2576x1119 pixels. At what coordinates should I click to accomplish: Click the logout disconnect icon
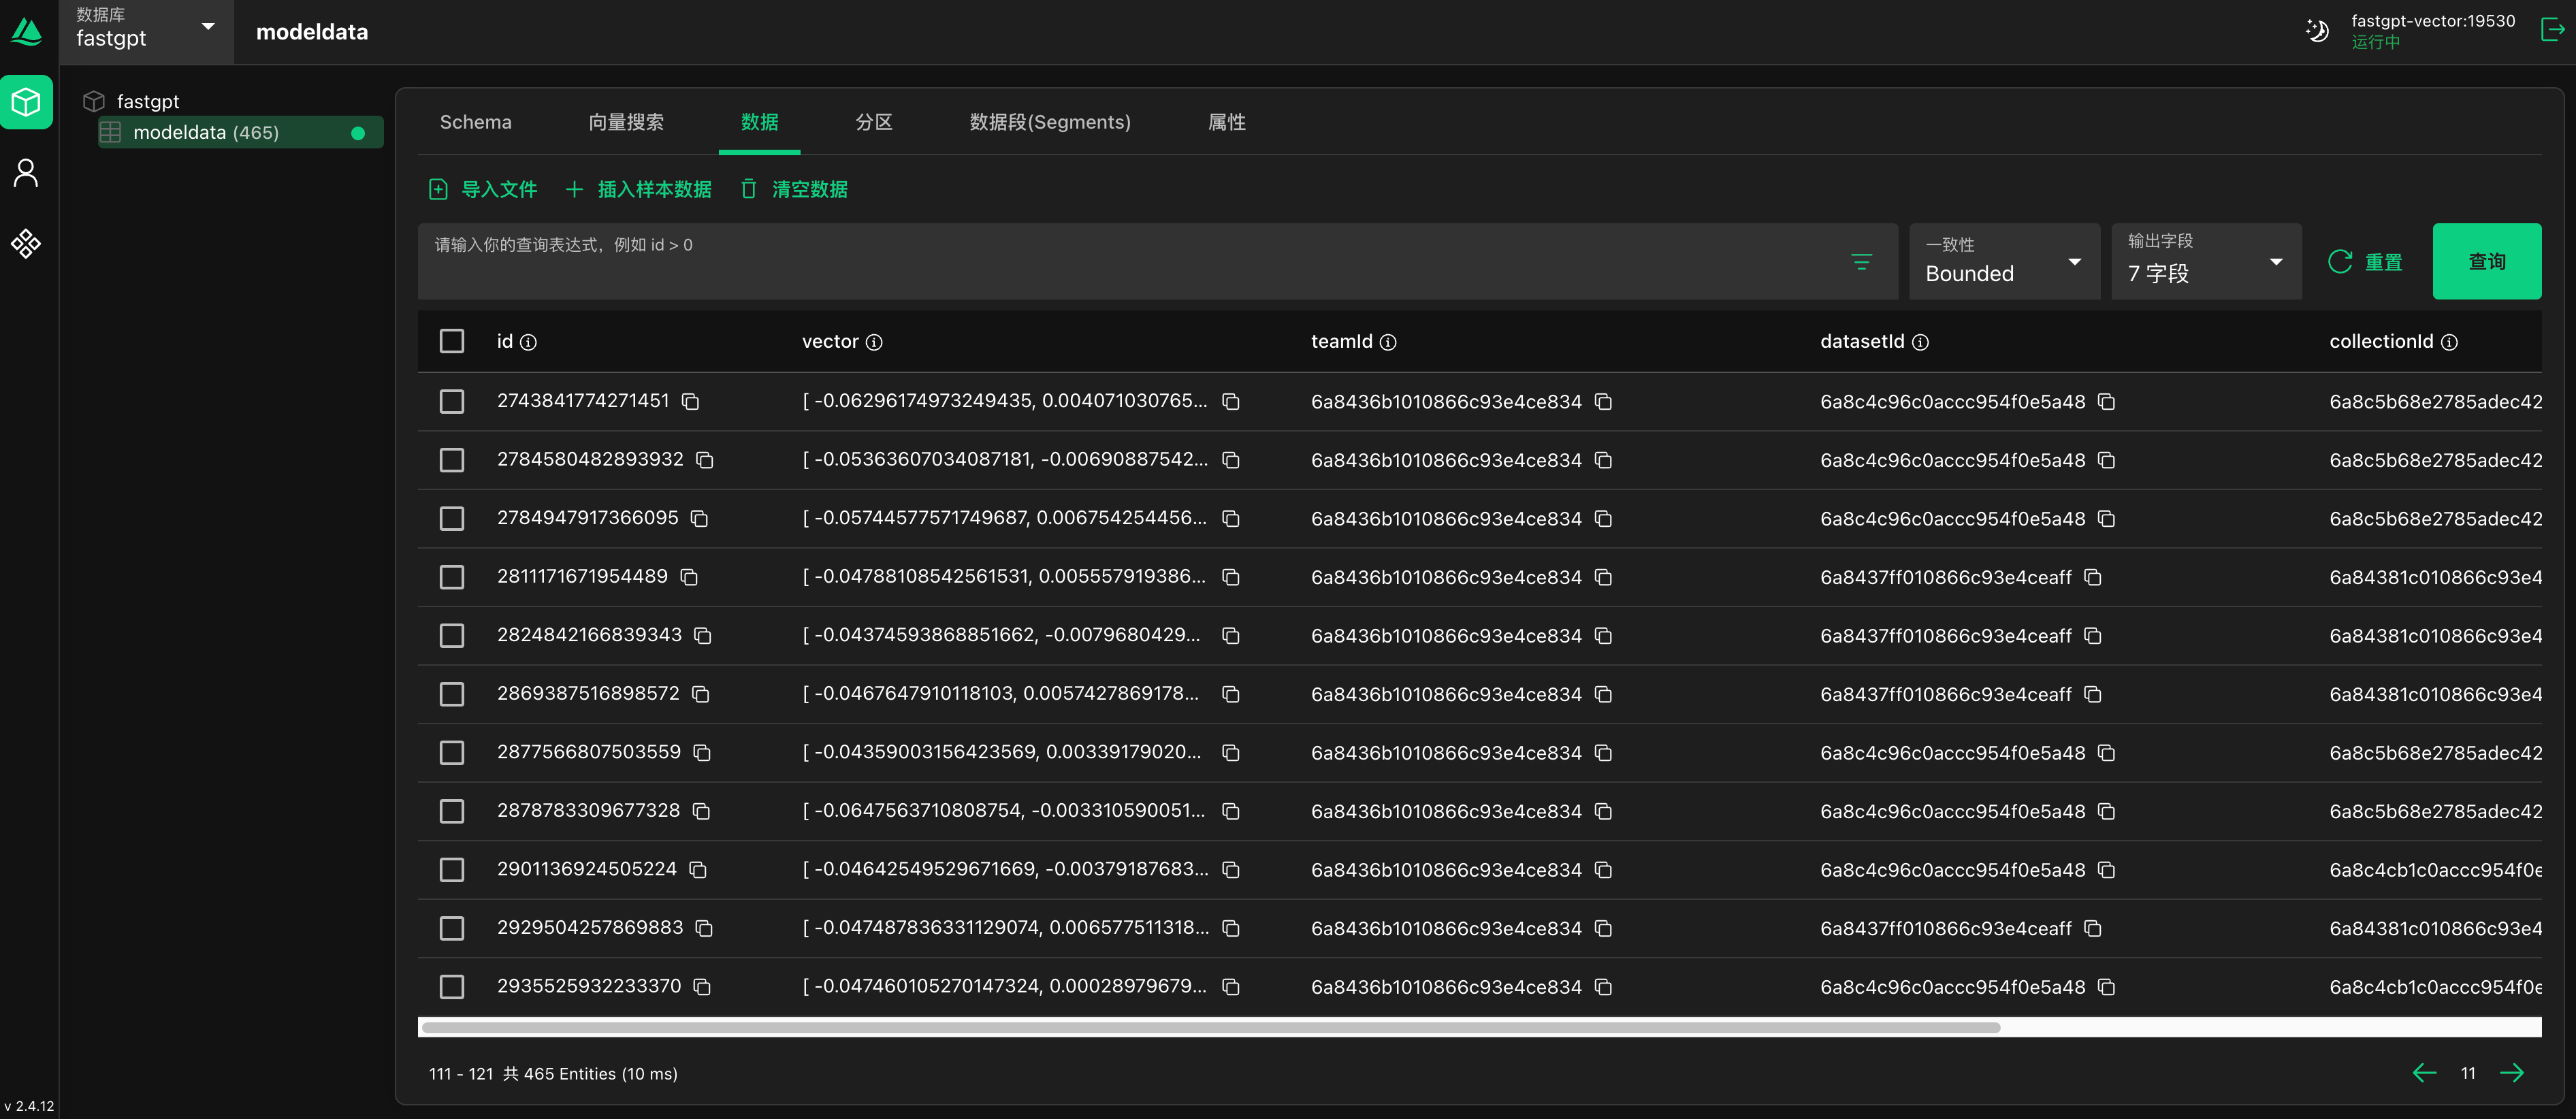coord(2552,31)
